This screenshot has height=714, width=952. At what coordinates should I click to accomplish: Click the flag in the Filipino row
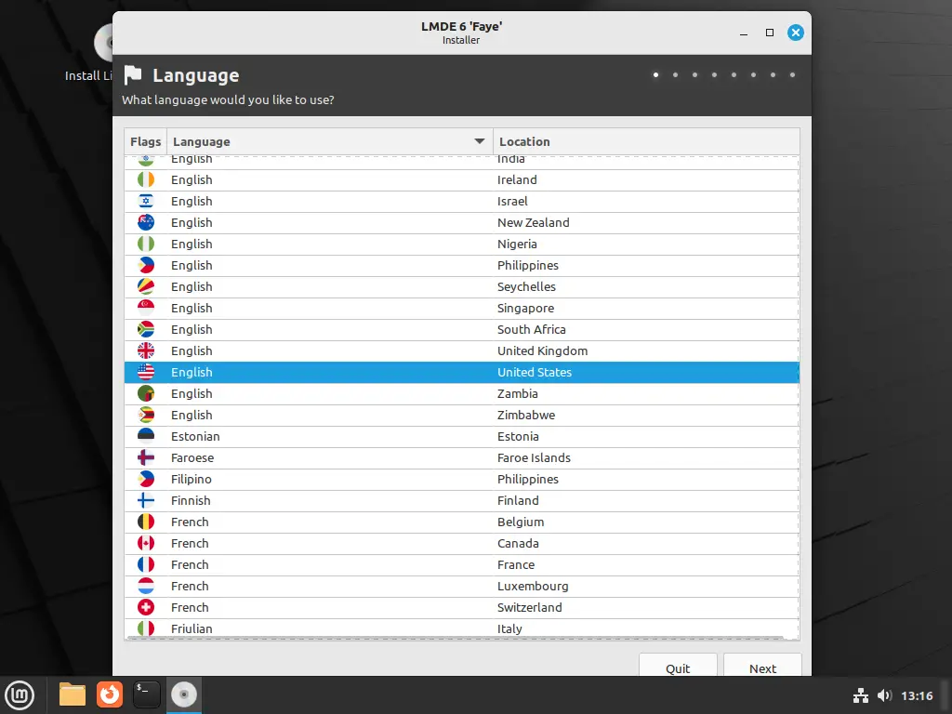(146, 479)
